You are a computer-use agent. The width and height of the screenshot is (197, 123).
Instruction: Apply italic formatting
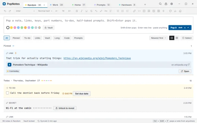[81, 11]
